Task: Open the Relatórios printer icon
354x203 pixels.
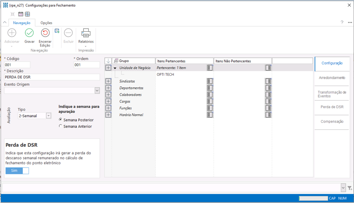Action: click(86, 33)
